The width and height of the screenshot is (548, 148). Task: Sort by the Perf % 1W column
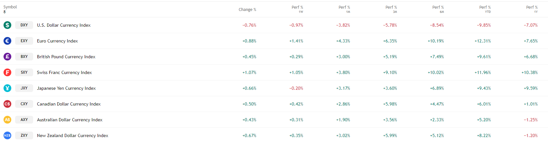coord(297,9)
